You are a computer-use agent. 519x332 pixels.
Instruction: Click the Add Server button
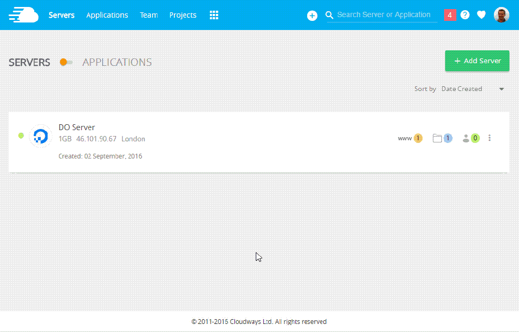coord(477,61)
